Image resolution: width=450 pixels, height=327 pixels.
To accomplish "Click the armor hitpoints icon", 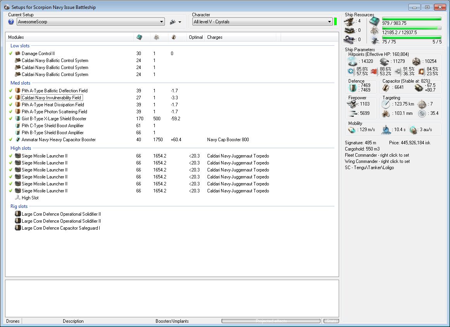I will pyautogui.click(x=384, y=61).
